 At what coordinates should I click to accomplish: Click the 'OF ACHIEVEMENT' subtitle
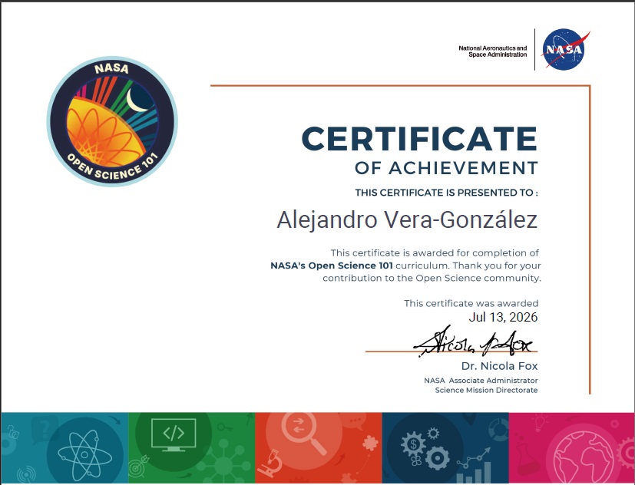pos(446,168)
